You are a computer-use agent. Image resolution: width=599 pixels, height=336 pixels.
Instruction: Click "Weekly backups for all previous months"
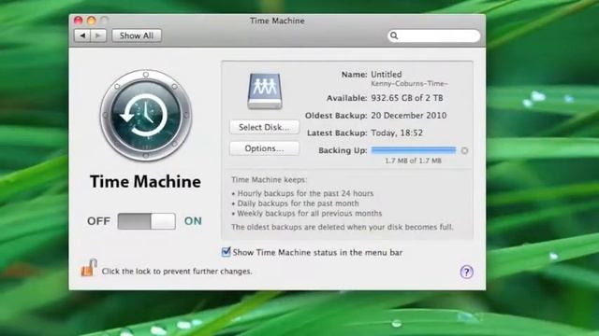pos(310,214)
